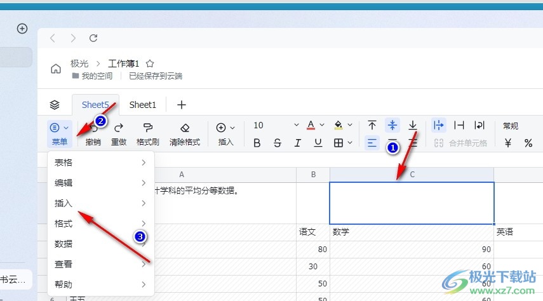Toggle bold formatting

[257, 143]
